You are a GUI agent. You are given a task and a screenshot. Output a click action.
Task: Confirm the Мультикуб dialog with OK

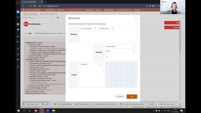(132, 97)
